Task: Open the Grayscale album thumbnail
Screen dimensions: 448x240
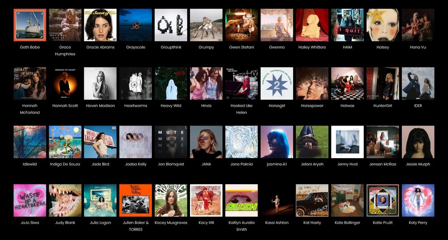Action: (136, 25)
